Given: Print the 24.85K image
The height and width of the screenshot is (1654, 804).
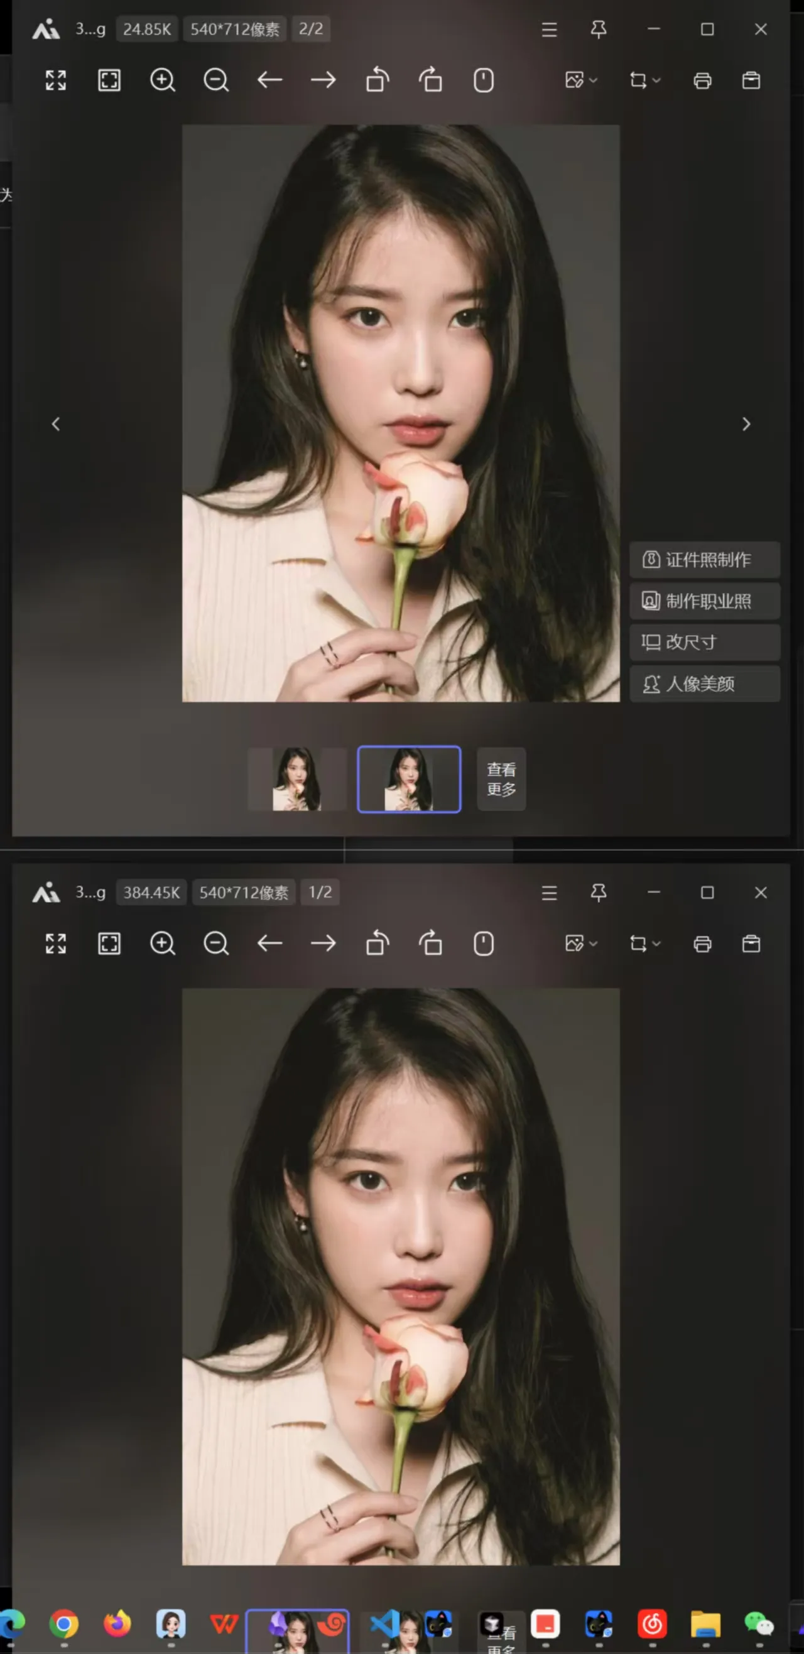Looking at the screenshot, I should [702, 80].
